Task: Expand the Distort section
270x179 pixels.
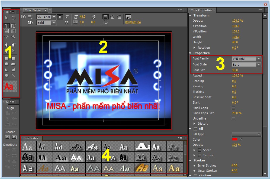Action: (194, 124)
